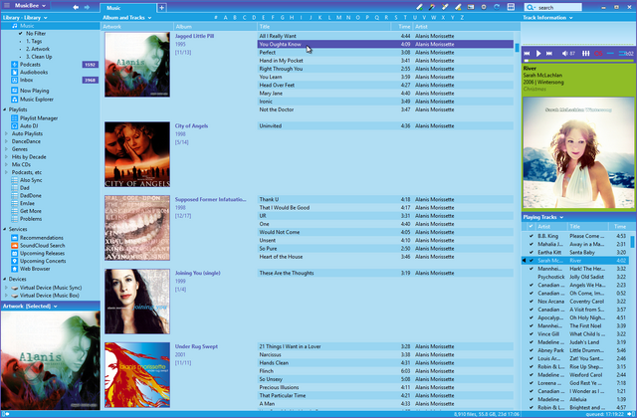Jump to letter M in alphabet bar

[338, 18]
